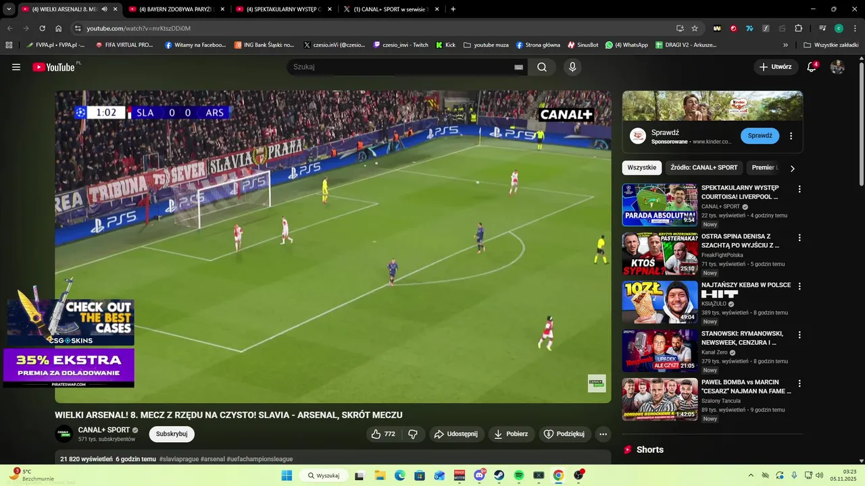Open the Paweł Bomba vs Najman thumbnail

660,399
